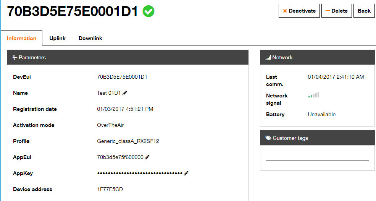Click the DevEui value 70B3D5E75E0001D1
Screen dimensions: 376x201
122,77
